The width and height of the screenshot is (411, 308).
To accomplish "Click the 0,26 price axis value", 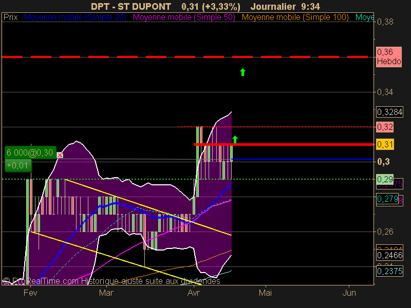I will [x=385, y=232].
